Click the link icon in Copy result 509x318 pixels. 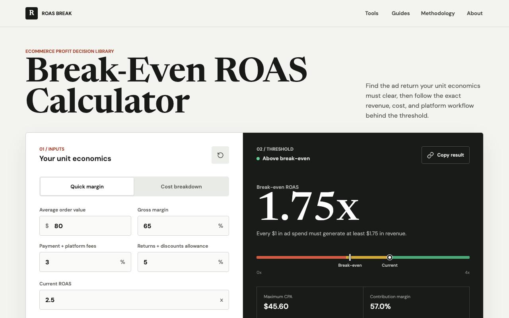[x=430, y=155]
